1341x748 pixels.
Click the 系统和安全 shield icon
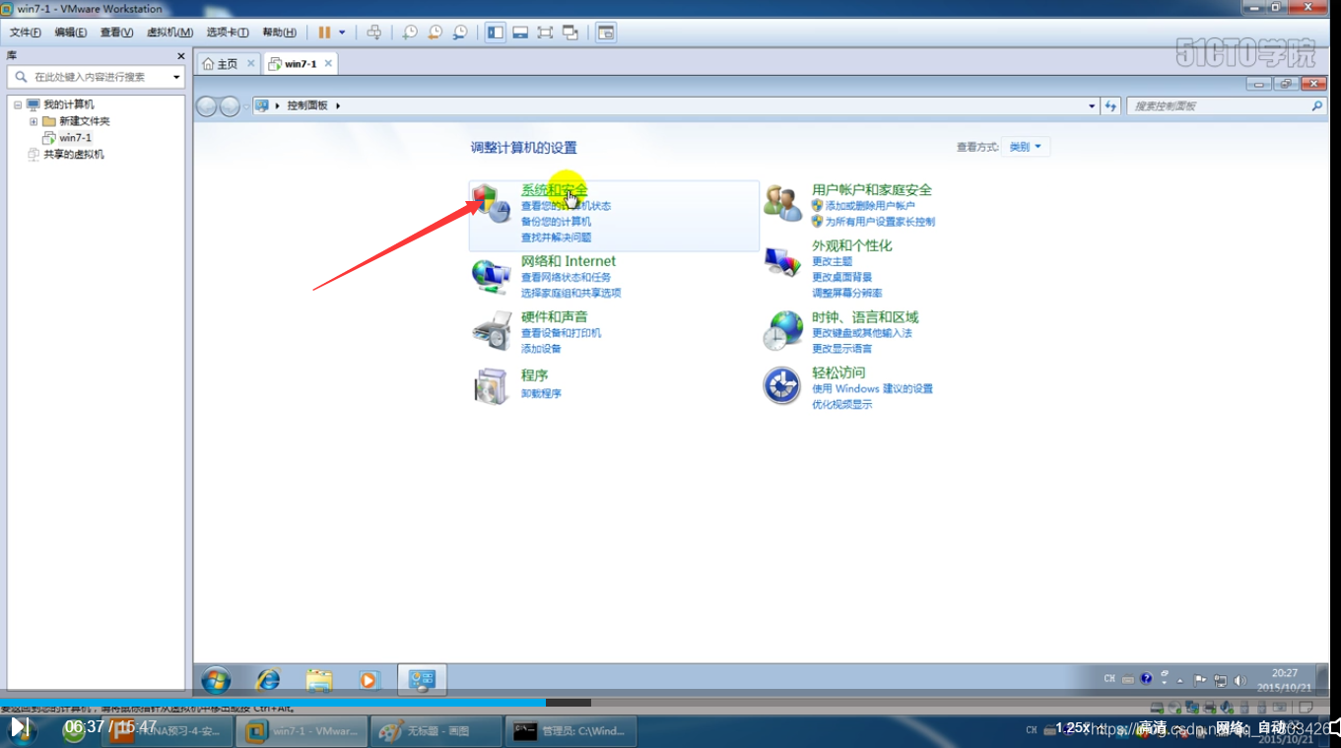(x=491, y=204)
